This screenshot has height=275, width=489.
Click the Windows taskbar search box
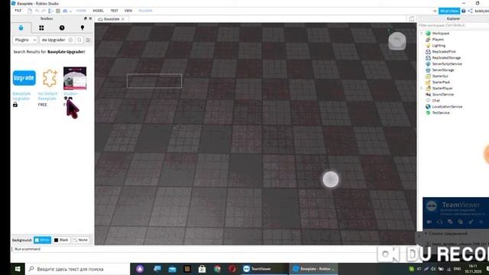pyautogui.click(x=77, y=269)
